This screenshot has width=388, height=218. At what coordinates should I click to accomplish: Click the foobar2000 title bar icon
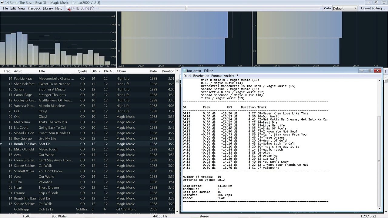pos(2,3)
